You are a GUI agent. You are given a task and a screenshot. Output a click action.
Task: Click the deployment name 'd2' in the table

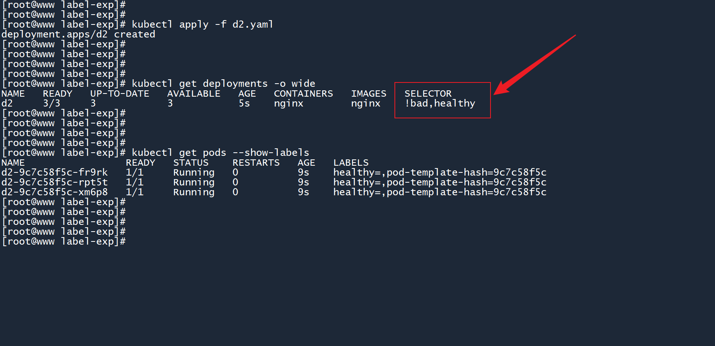[7, 103]
